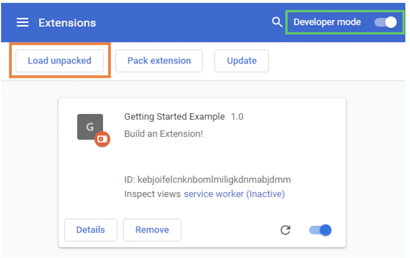Disable the Getting Started Example extension toggle
Screen dimensions: 410x258
321,230
